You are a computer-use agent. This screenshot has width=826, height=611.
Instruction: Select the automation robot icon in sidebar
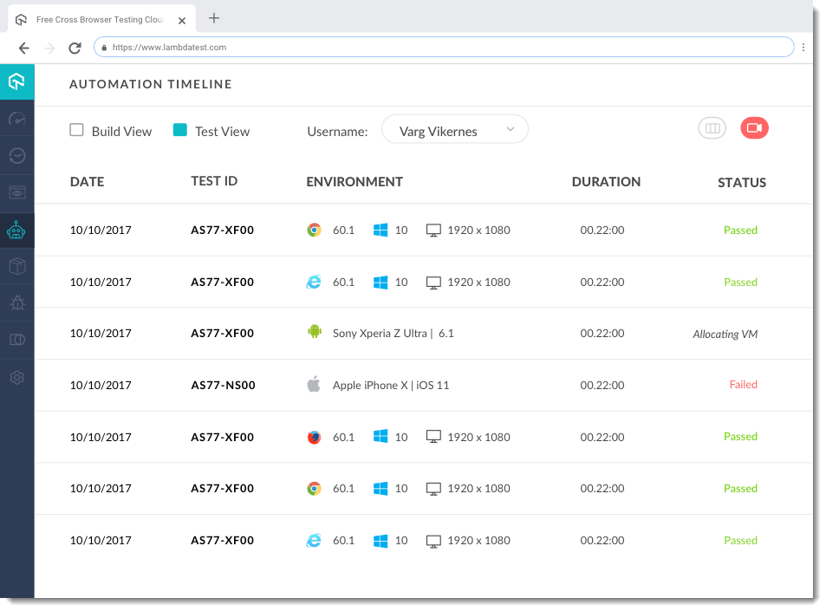pyautogui.click(x=17, y=231)
